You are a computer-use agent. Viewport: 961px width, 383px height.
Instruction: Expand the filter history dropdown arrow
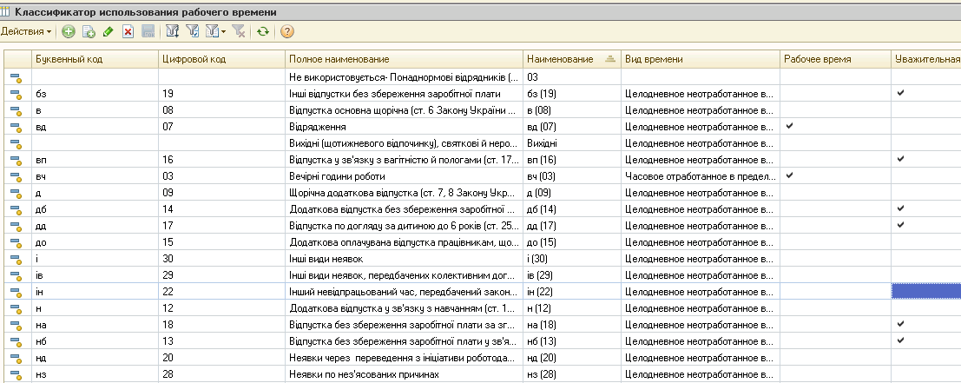point(224,32)
